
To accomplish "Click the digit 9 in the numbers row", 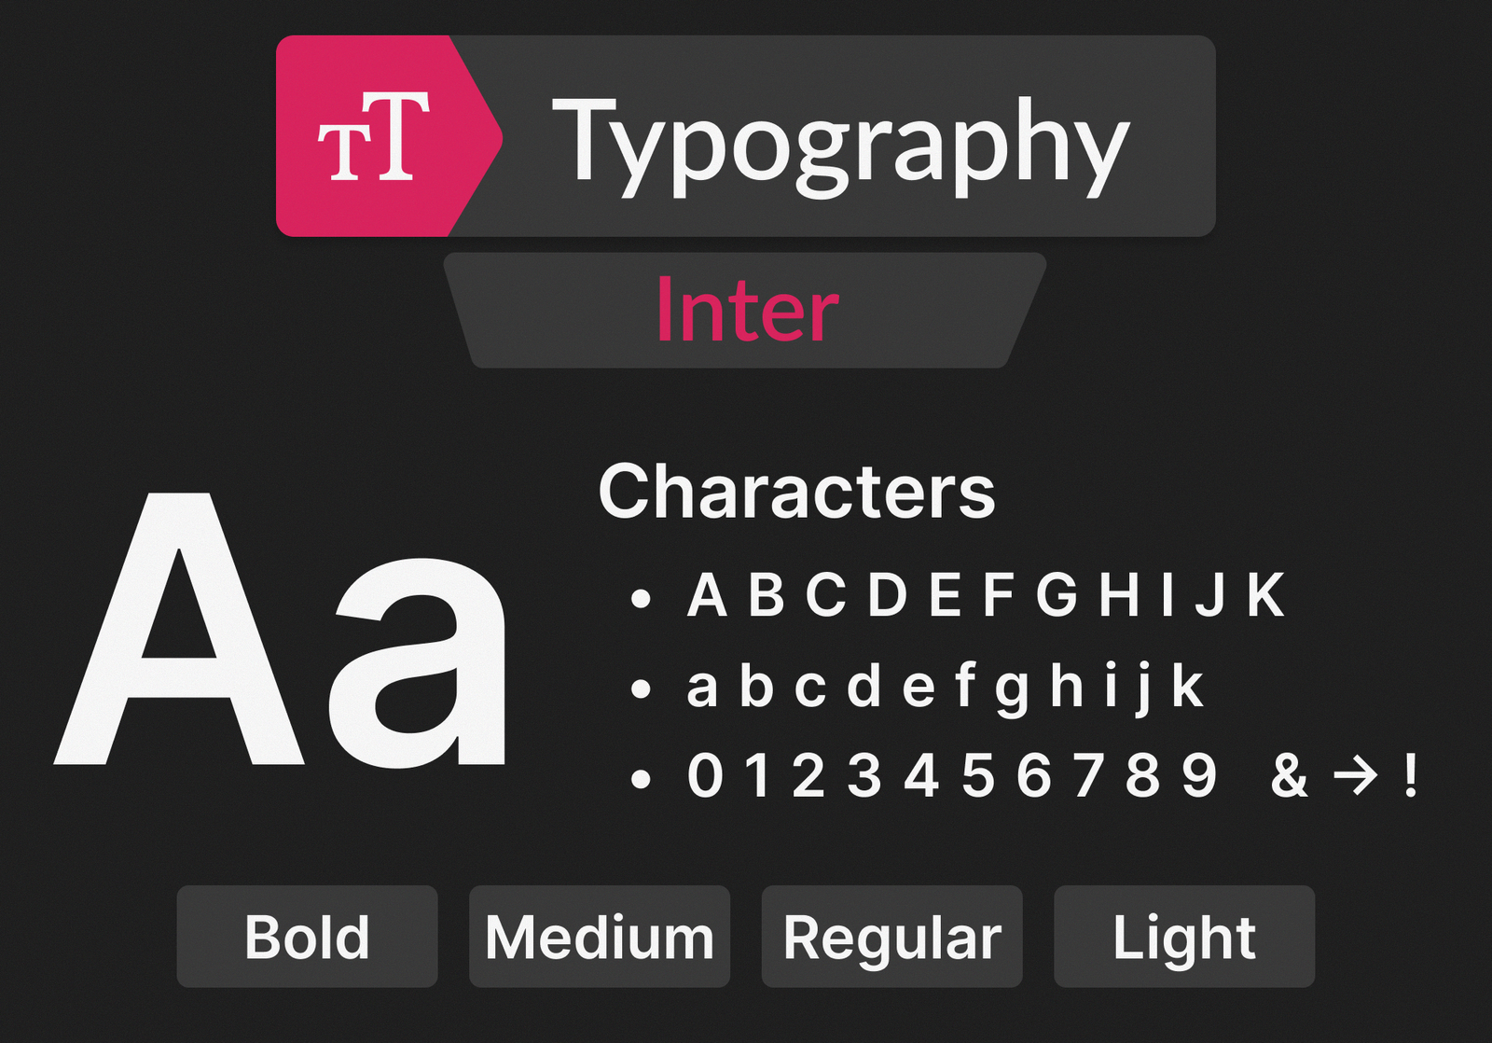I will coord(1199,775).
